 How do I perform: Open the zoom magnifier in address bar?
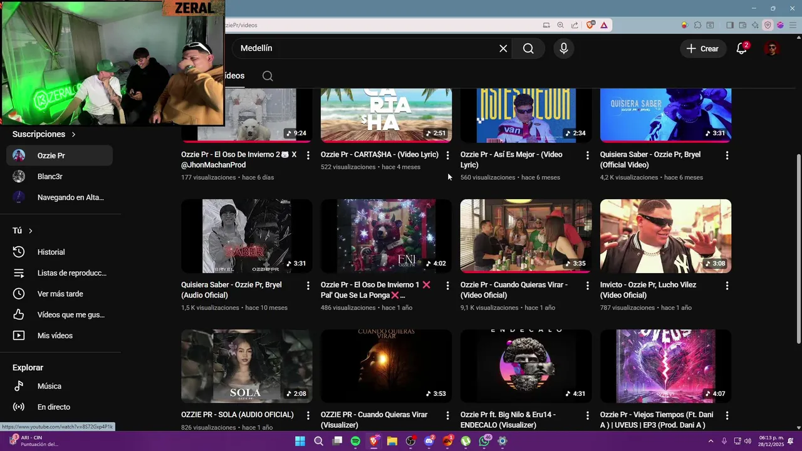(560, 25)
